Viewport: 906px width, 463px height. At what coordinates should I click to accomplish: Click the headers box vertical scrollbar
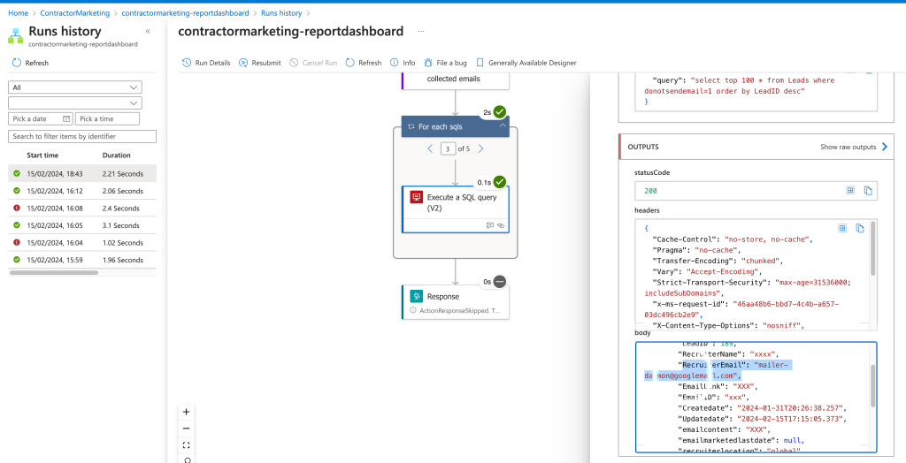tap(872, 248)
